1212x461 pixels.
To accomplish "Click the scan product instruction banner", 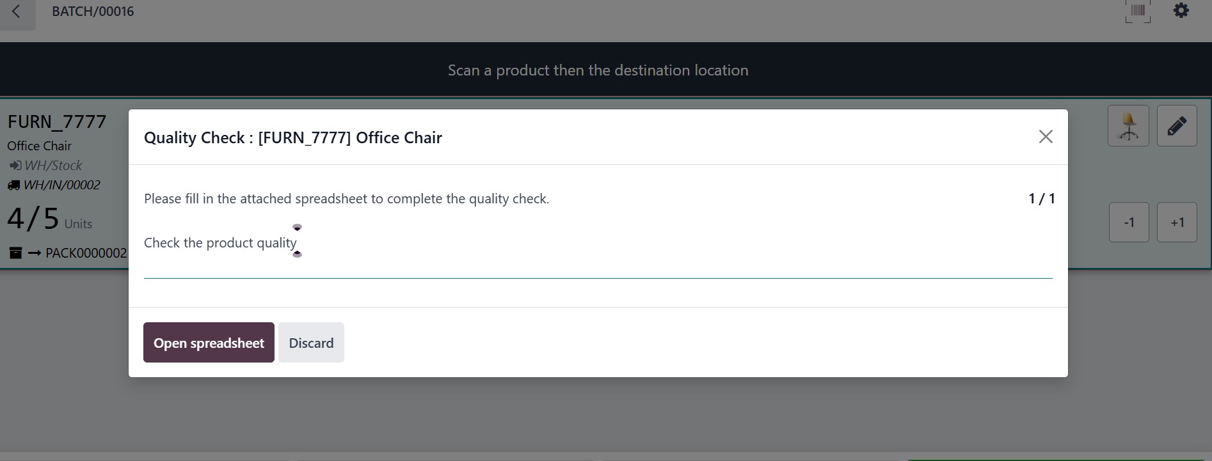I will point(598,70).
